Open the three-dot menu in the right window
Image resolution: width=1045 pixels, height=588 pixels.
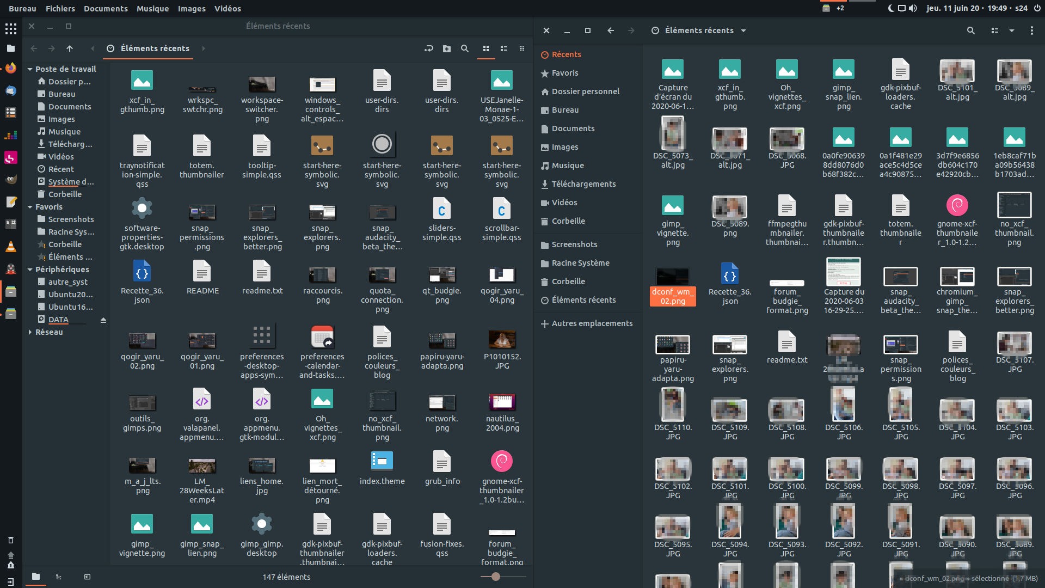click(x=1031, y=30)
